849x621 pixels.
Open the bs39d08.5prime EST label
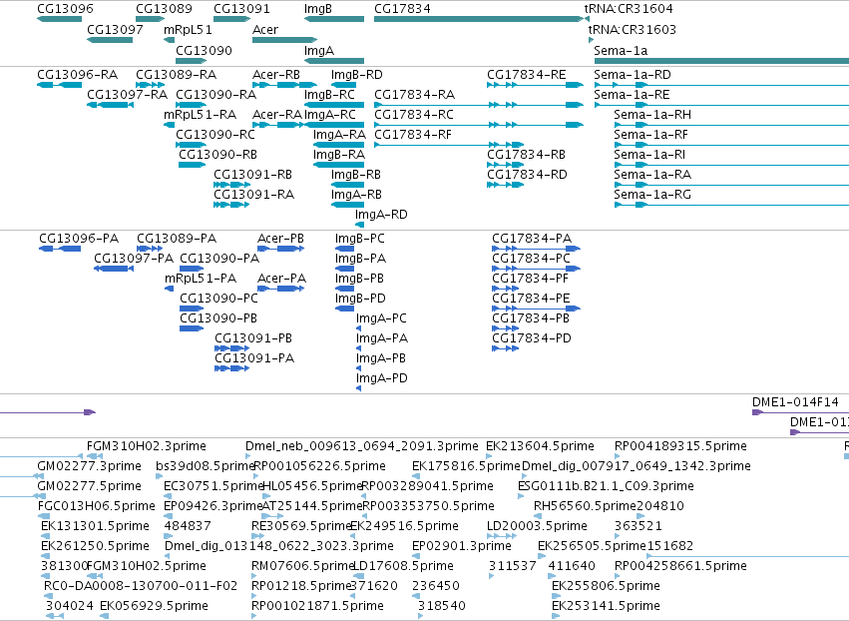[205, 466]
